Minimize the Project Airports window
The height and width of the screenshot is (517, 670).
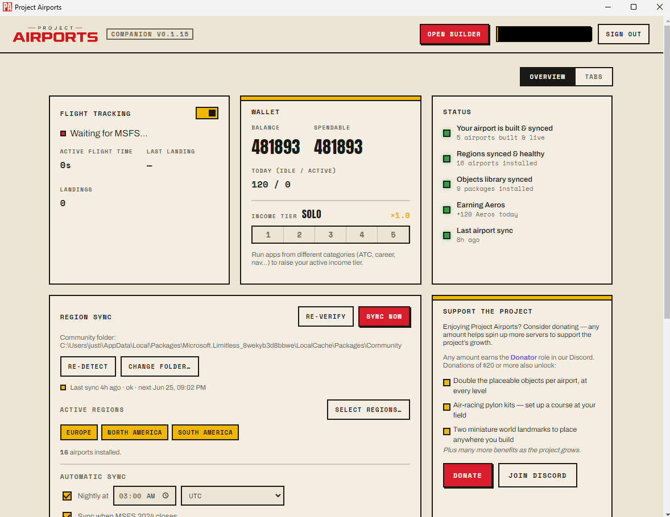(608, 7)
